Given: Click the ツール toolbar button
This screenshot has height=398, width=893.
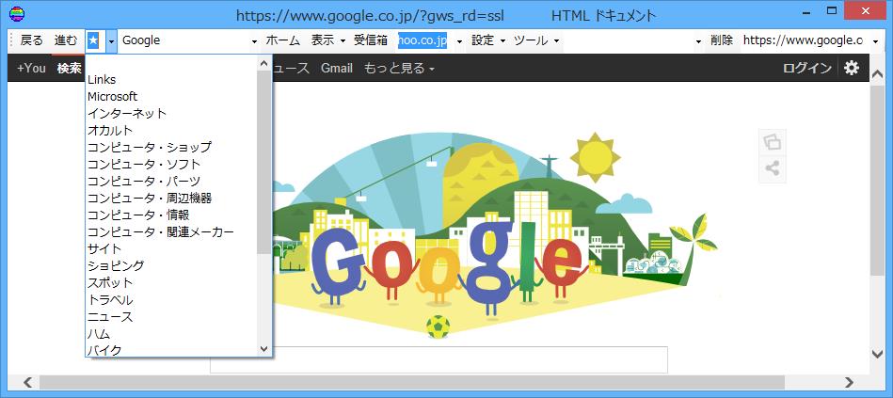Looking at the screenshot, I should click(531, 40).
